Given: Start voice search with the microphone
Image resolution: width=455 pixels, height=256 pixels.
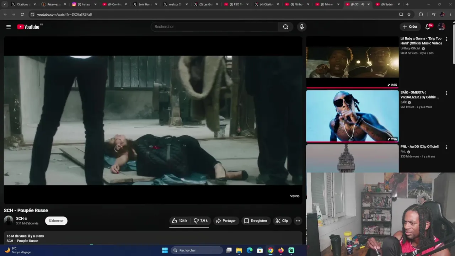Looking at the screenshot, I should coord(302,27).
